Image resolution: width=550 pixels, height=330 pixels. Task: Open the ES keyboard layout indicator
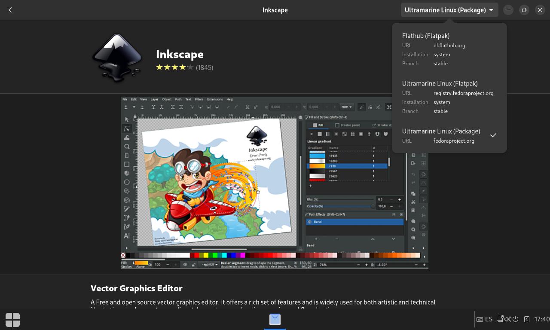485,319
